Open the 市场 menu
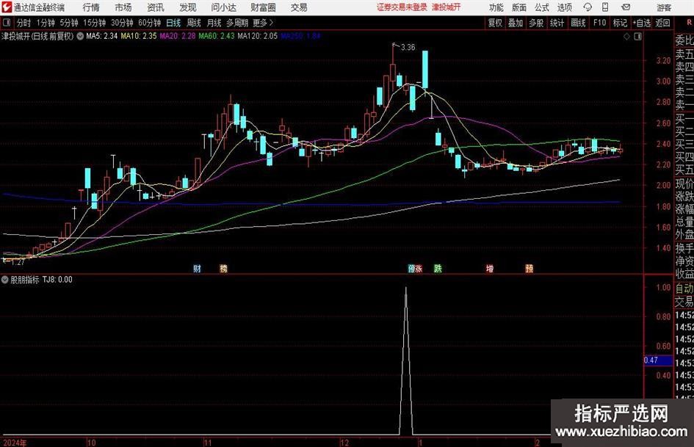 (x=123, y=7)
